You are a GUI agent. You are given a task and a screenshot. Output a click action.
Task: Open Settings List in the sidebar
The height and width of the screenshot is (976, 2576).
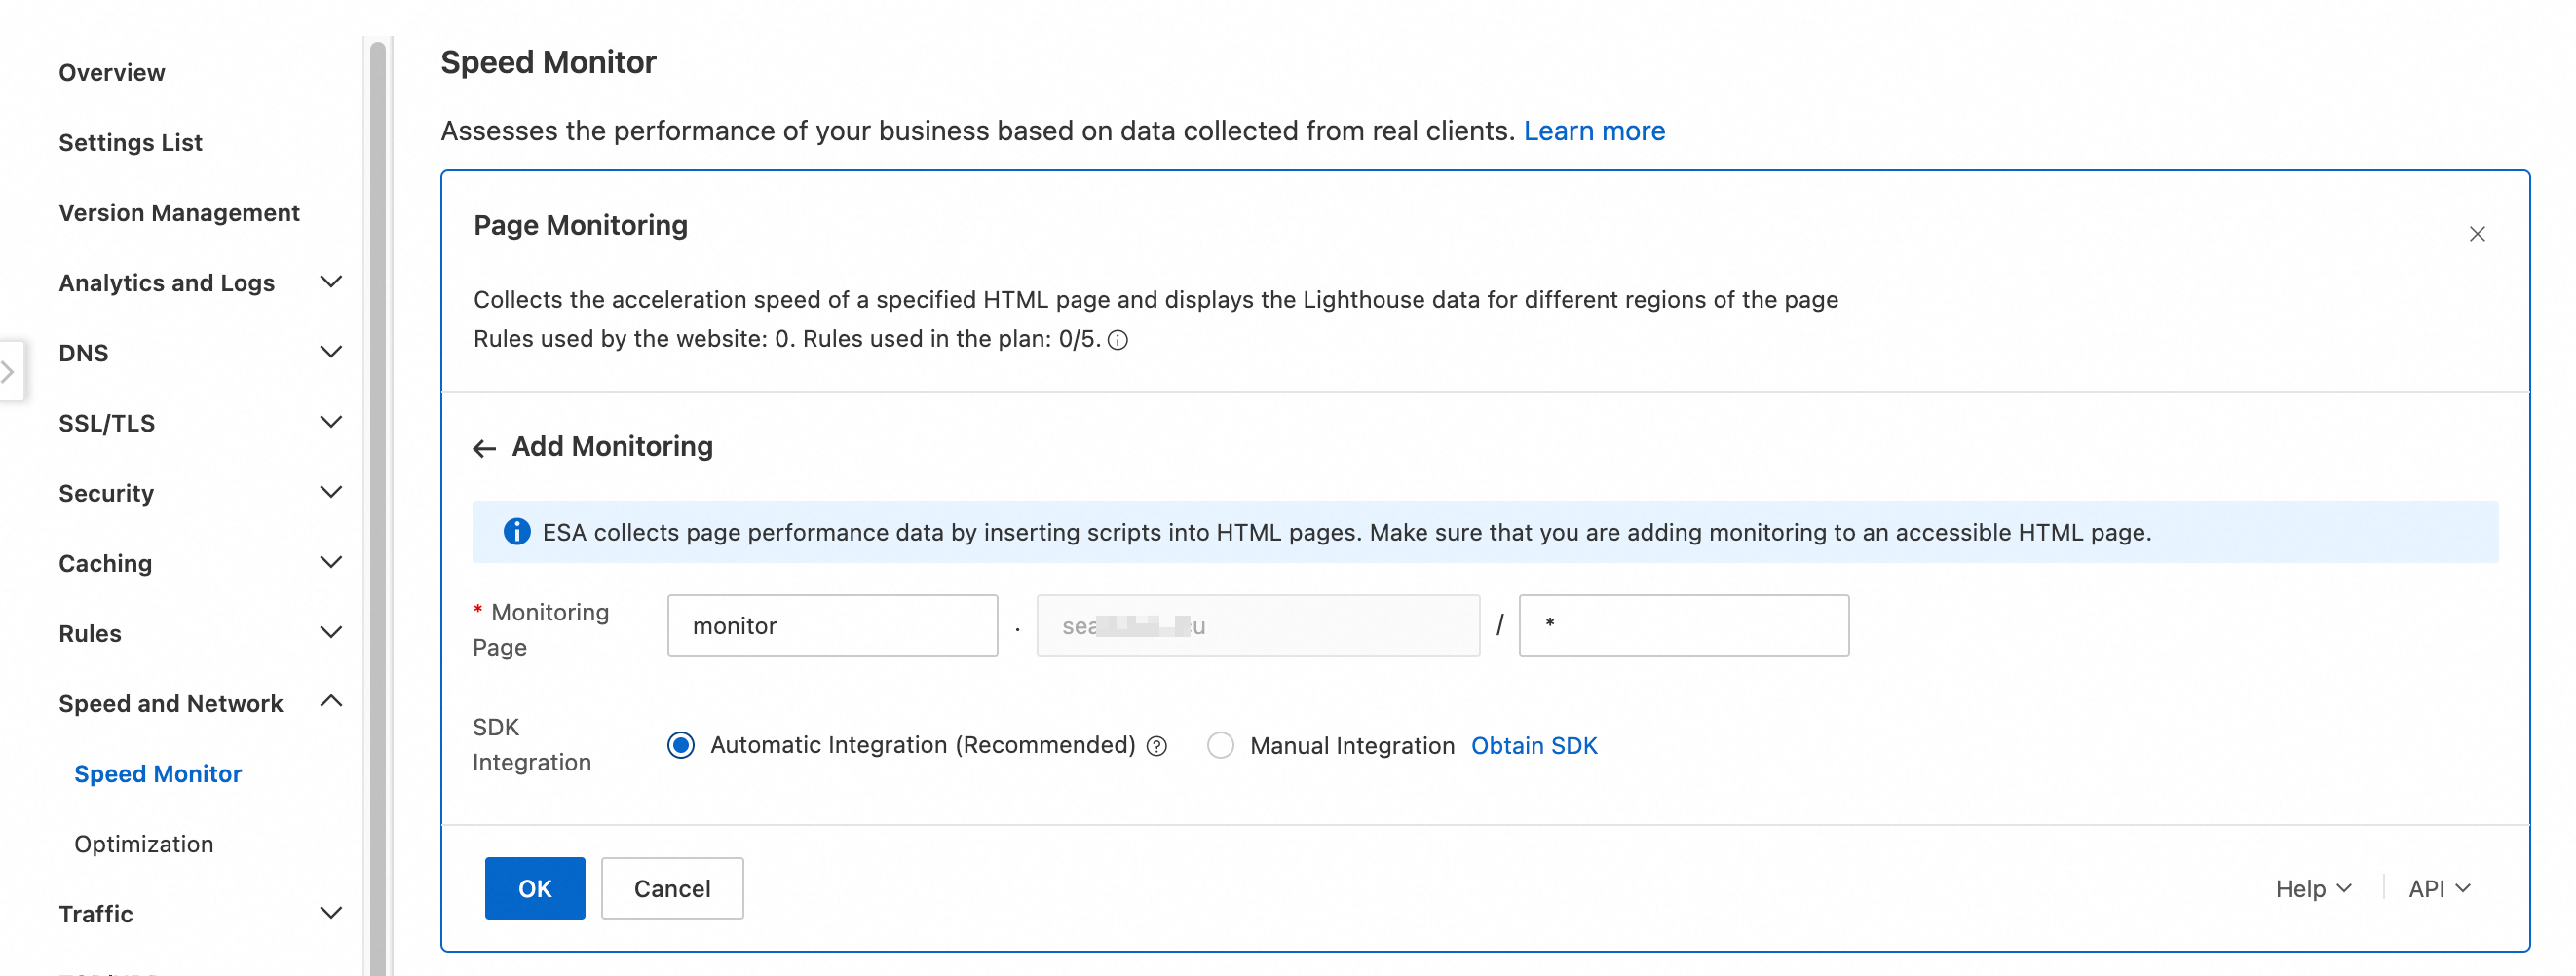point(130,142)
